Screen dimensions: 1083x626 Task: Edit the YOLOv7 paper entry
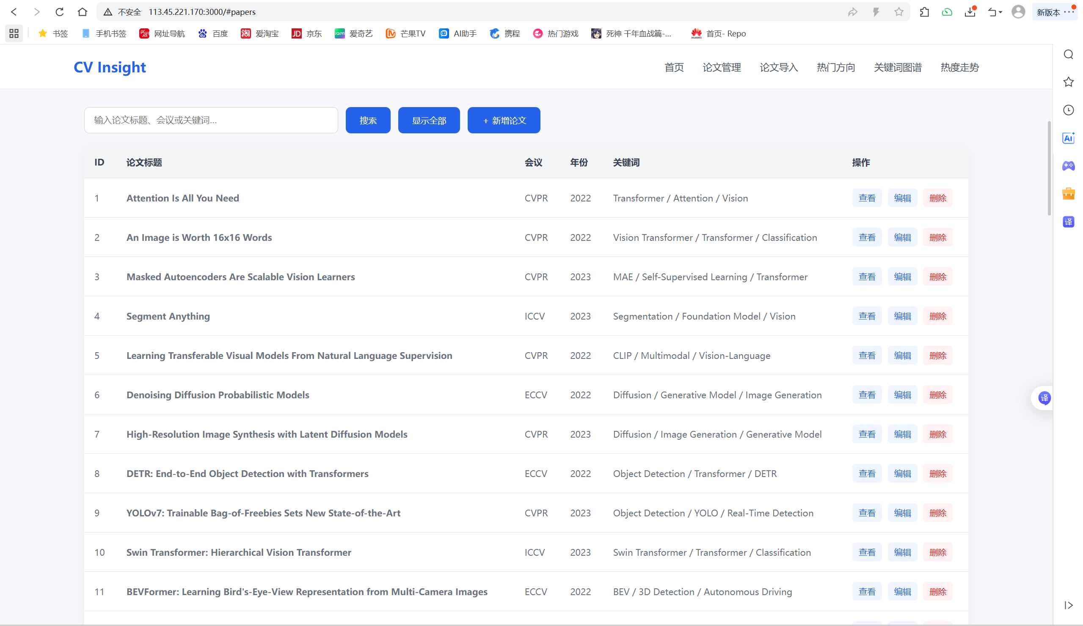pos(902,513)
